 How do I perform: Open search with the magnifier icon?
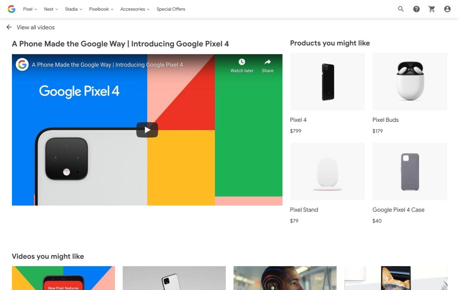click(401, 9)
